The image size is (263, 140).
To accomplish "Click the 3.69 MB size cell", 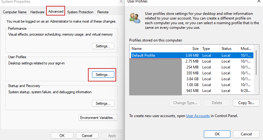I will (192, 55).
